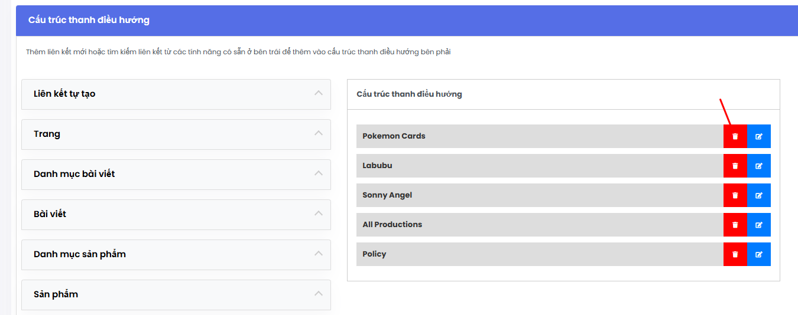This screenshot has height=315, width=798.
Task: Open the Bài viết accordion
Action: (176, 215)
